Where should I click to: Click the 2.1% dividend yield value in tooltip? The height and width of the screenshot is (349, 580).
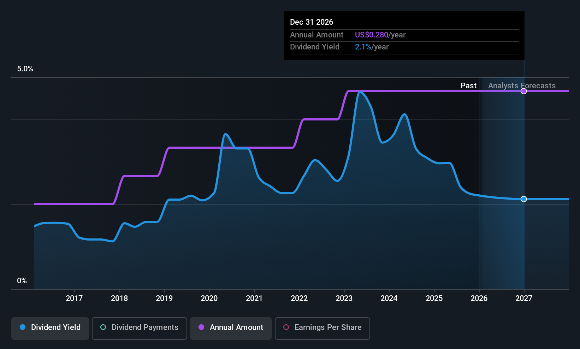click(363, 47)
